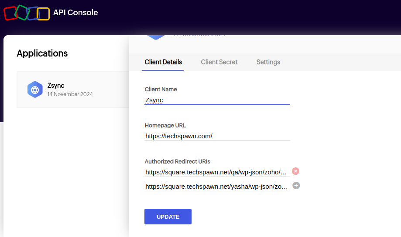
Task: Click the Zoho logo in header
Action: (26, 13)
